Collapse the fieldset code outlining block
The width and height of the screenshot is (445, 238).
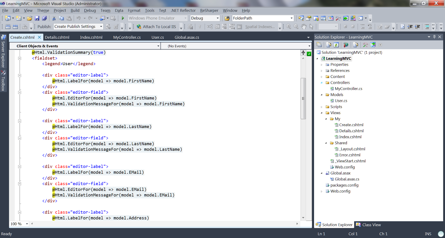tap(19, 58)
